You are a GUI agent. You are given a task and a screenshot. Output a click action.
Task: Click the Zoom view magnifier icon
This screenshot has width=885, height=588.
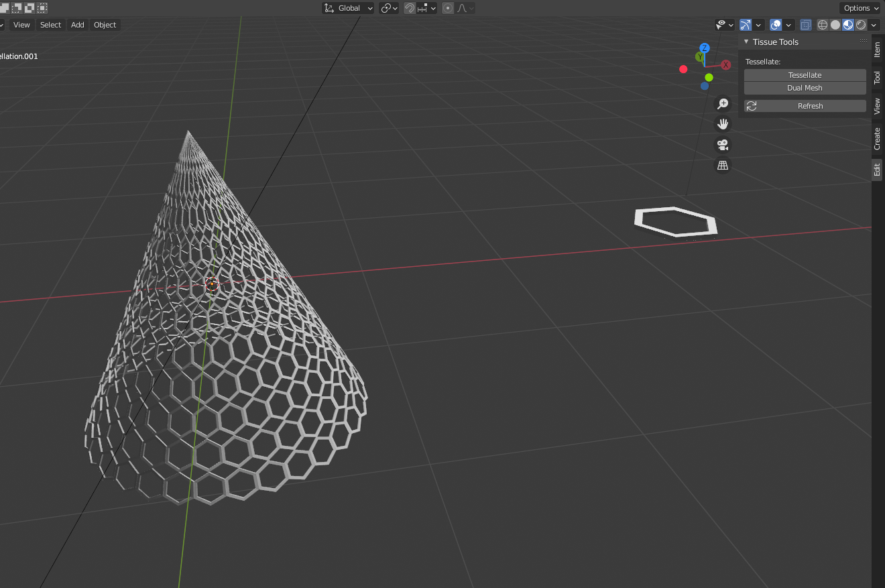723,104
